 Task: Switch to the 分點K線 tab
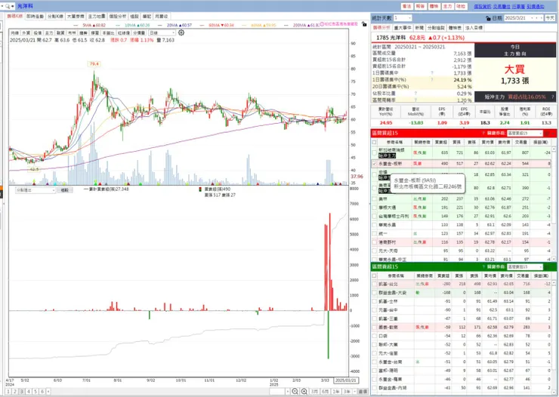click(x=55, y=17)
